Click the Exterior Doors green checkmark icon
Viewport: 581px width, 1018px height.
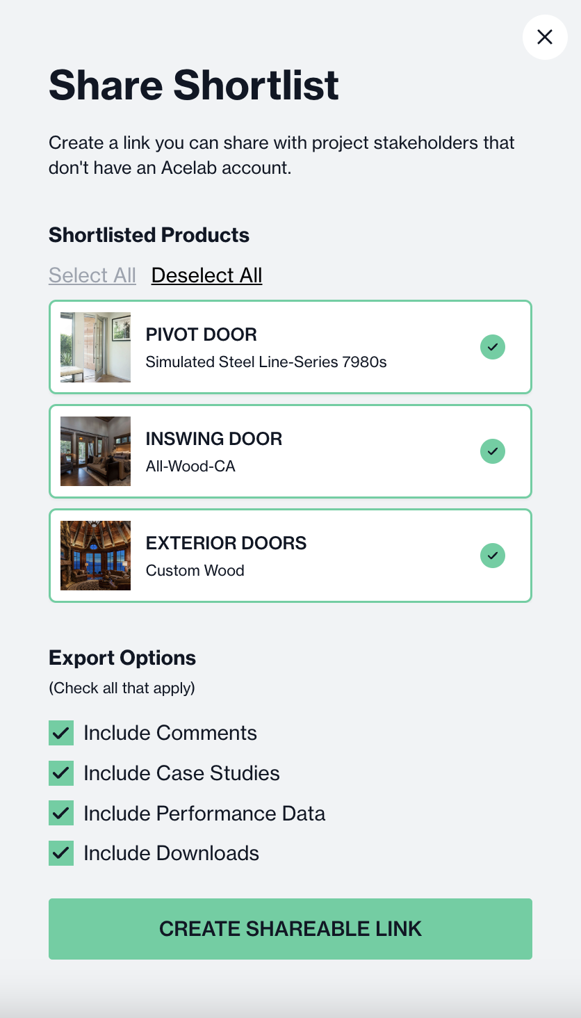[x=493, y=556]
